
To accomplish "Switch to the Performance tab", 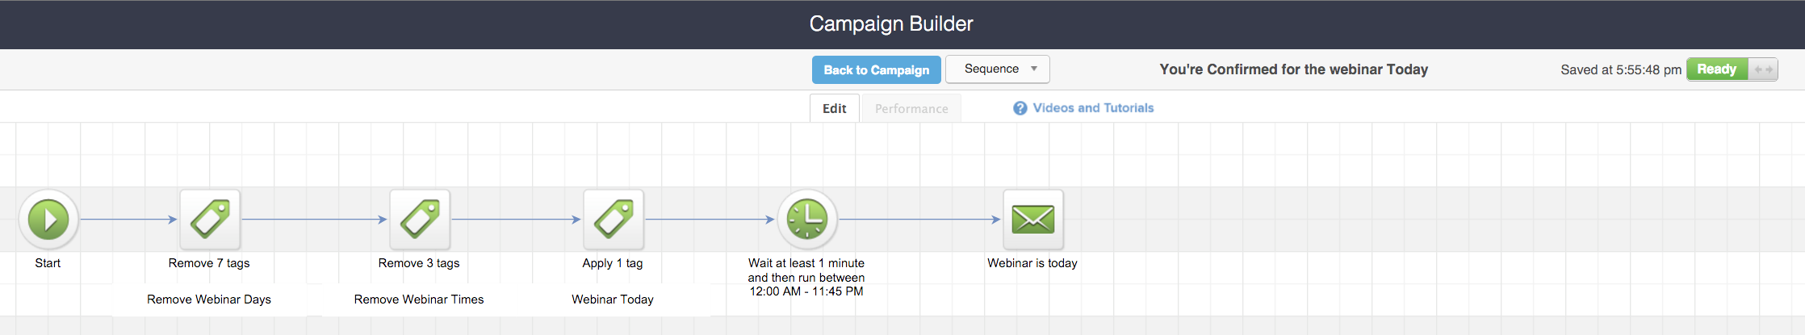I will click(911, 108).
